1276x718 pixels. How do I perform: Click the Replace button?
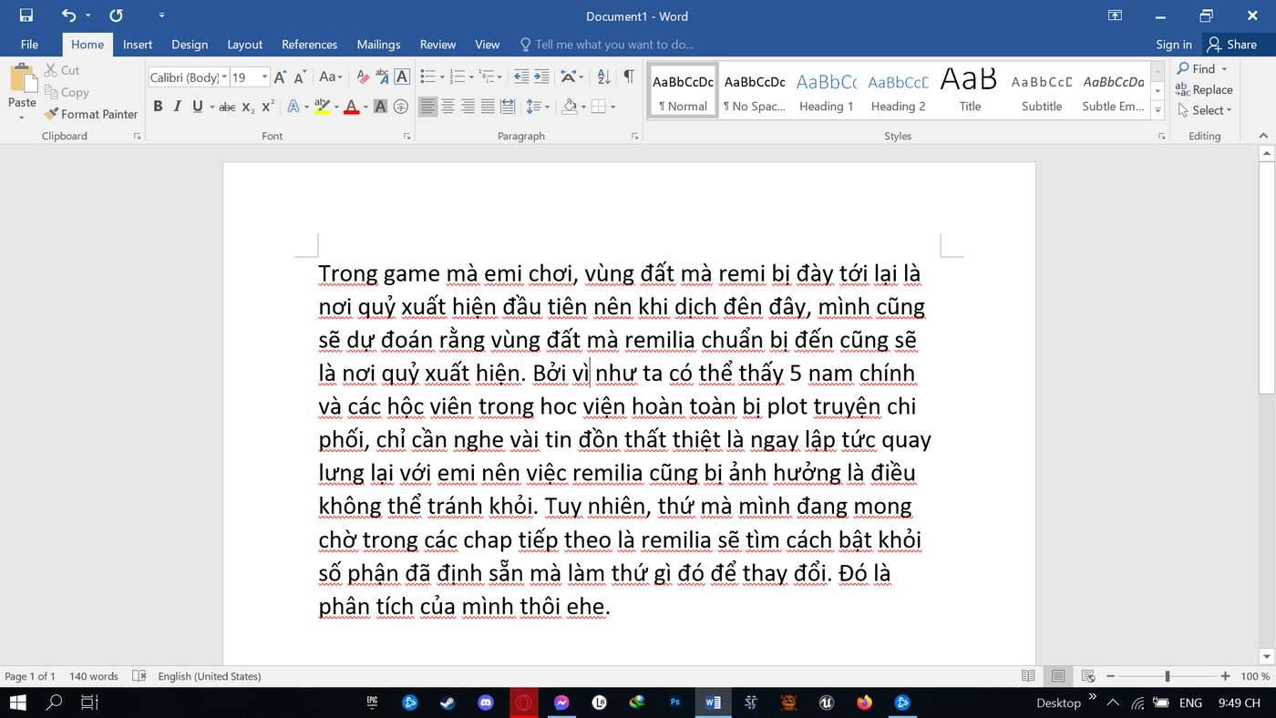tap(1203, 89)
